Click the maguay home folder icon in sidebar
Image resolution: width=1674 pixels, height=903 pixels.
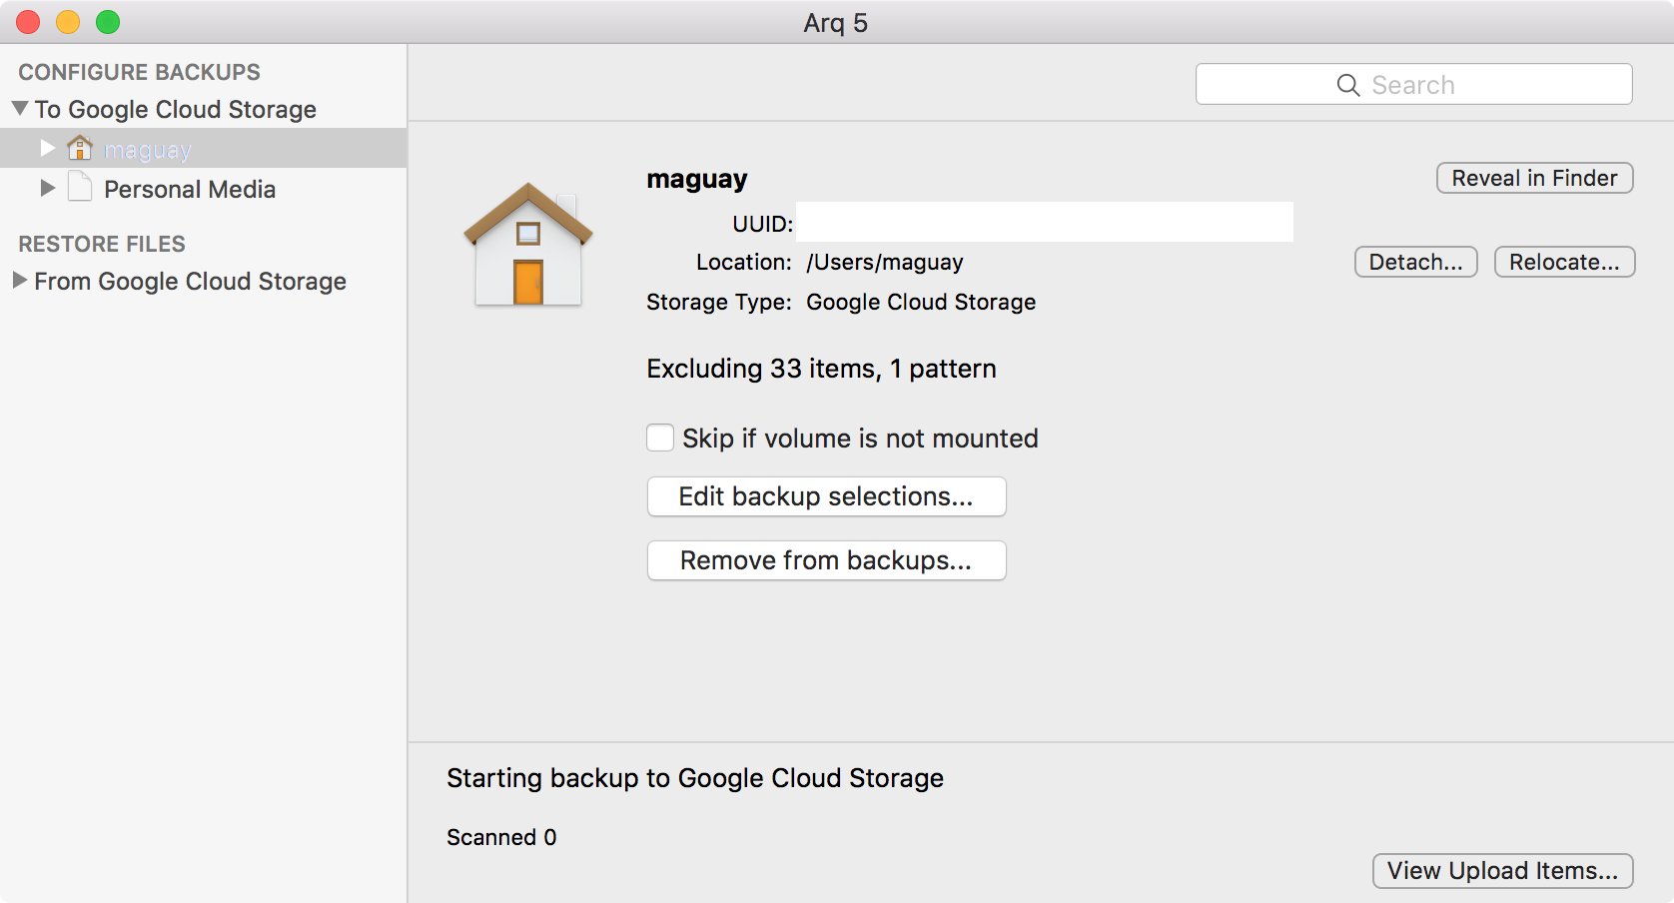tap(80, 148)
